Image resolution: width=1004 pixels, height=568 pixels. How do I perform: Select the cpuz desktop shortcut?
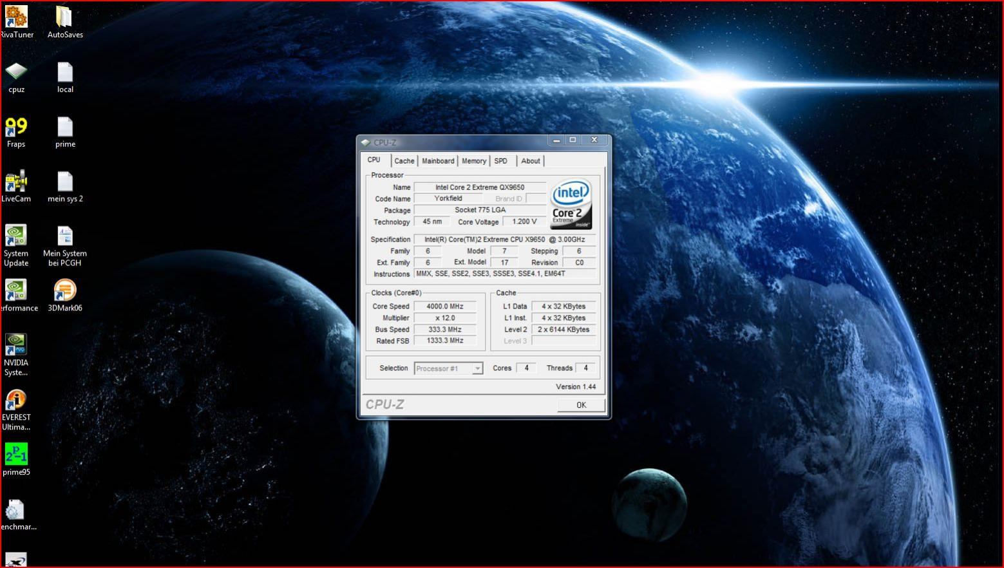point(16,77)
